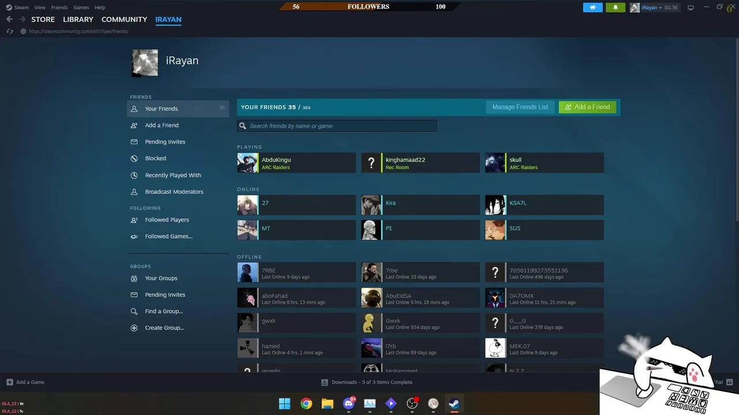Click the Followed Players icon
739x415 pixels.
coord(134,220)
